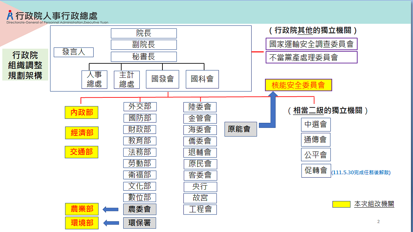Click the 國科會 box
The image size is (413, 232).
pyautogui.click(x=202, y=79)
